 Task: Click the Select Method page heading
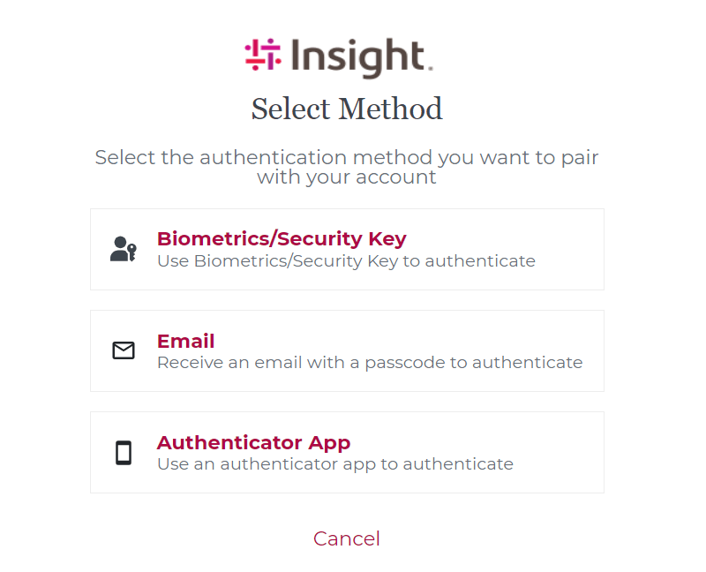[x=347, y=109]
